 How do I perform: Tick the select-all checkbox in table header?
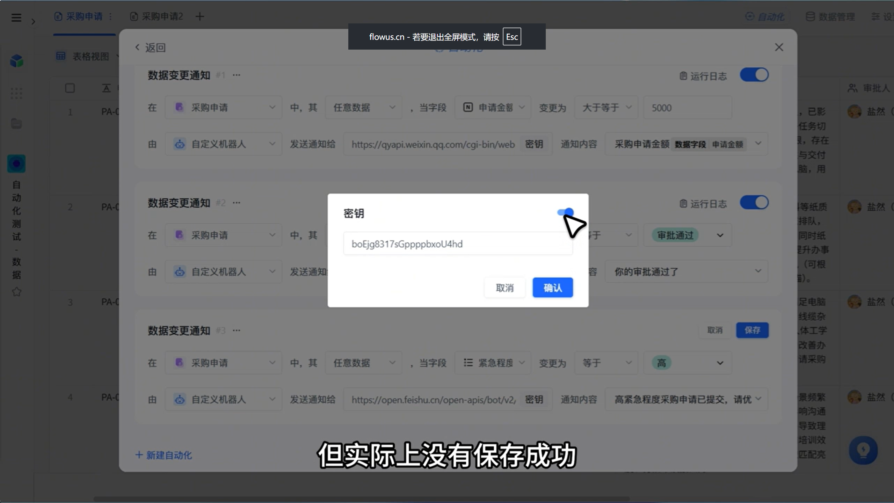pyautogui.click(x=70, y=88)
